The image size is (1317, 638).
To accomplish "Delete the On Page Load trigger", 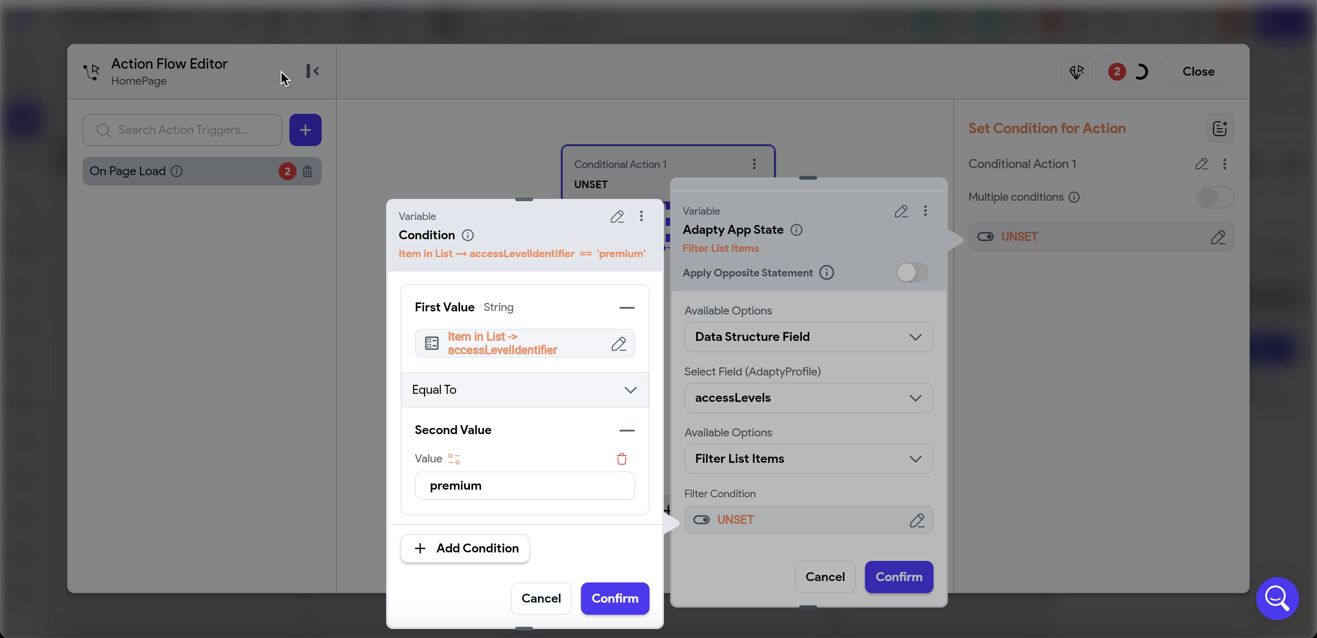I will pyautogui.click(x=307, y=171).
